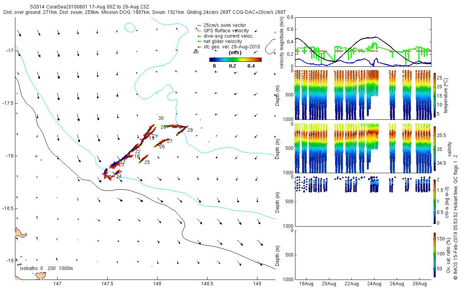Click the 148.5 longitude tick label
Viewport: 461px width, 288px height.
pos(207,284)
